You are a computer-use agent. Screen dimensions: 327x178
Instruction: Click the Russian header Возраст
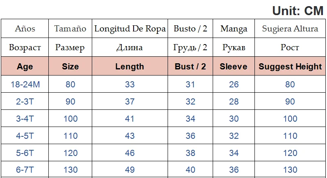(25, 48)
